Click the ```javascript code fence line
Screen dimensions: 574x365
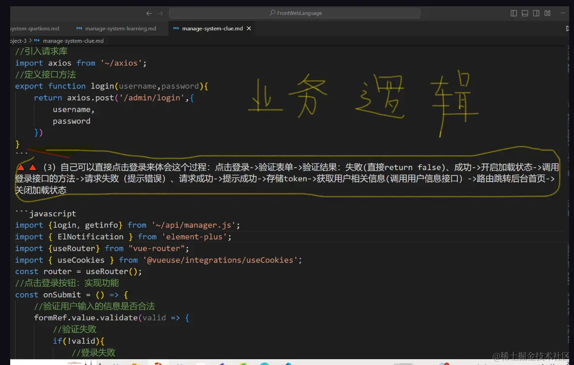(x=46, y=213)
